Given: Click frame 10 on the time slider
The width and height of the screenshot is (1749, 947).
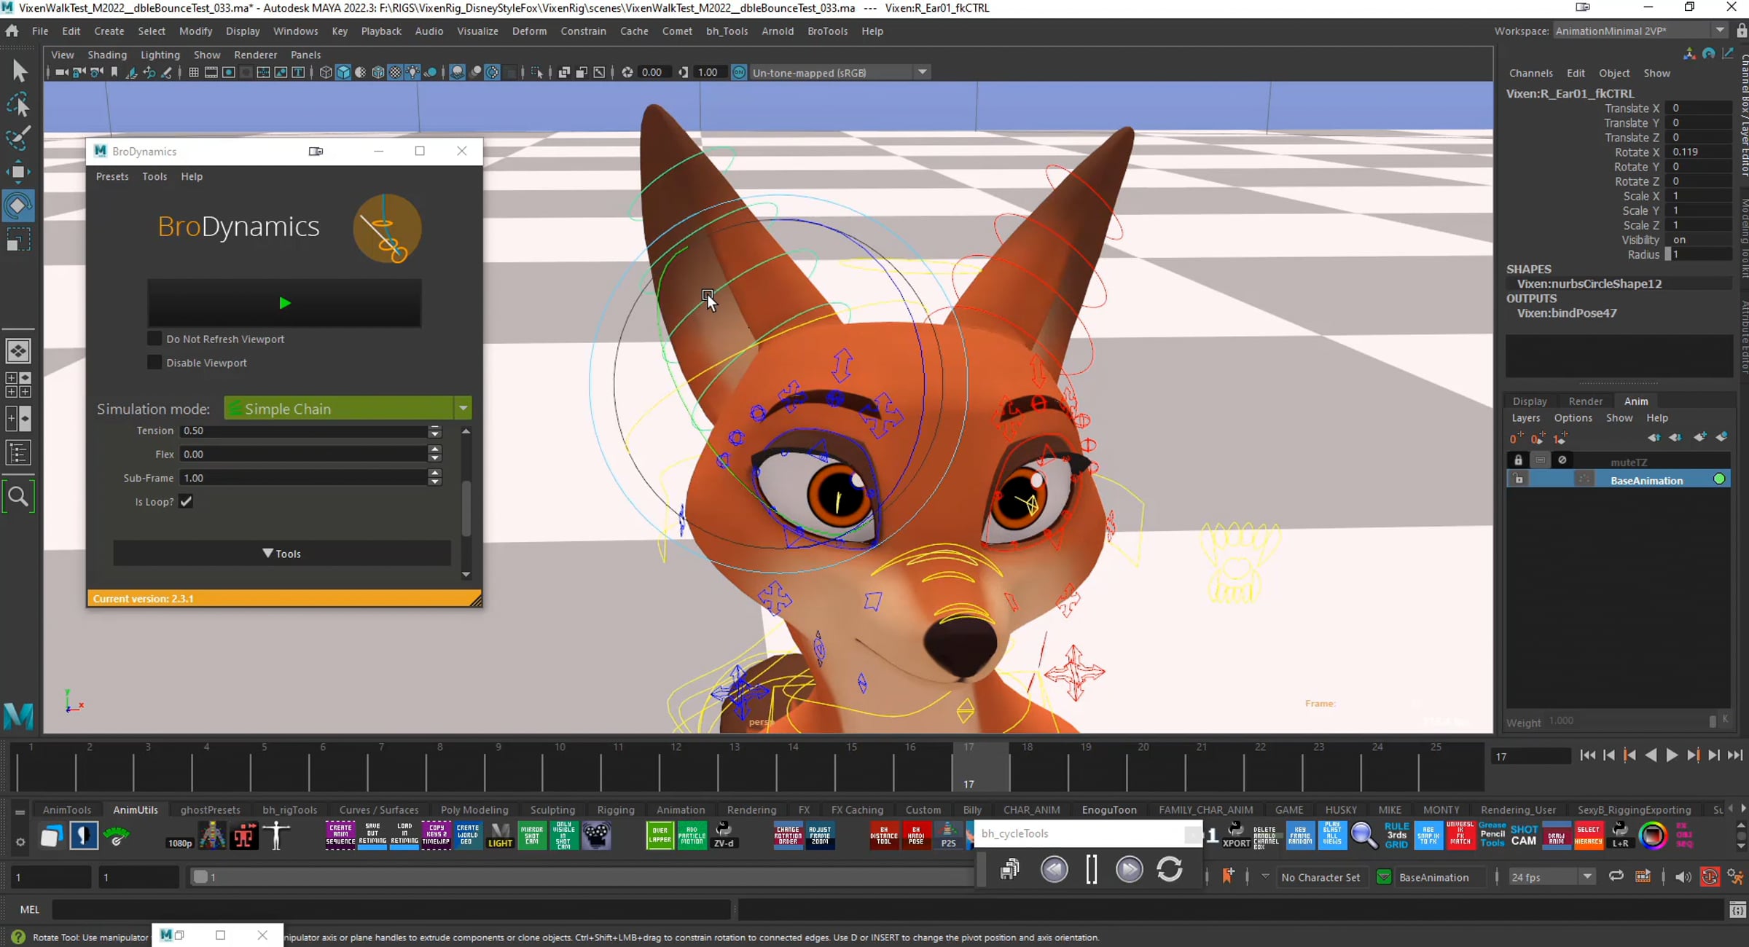Looking at the screenshot, I should coord(558,766).
